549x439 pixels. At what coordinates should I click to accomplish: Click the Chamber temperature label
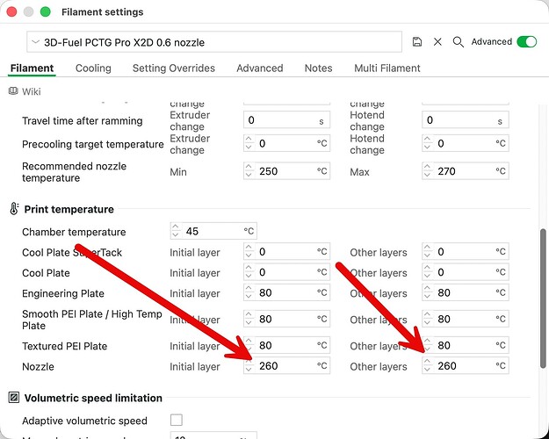tap(74, 232)
